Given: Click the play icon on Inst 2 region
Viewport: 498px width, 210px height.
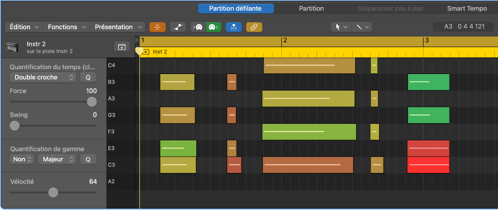Looking at the screenshot, I should tap(146, 52).
